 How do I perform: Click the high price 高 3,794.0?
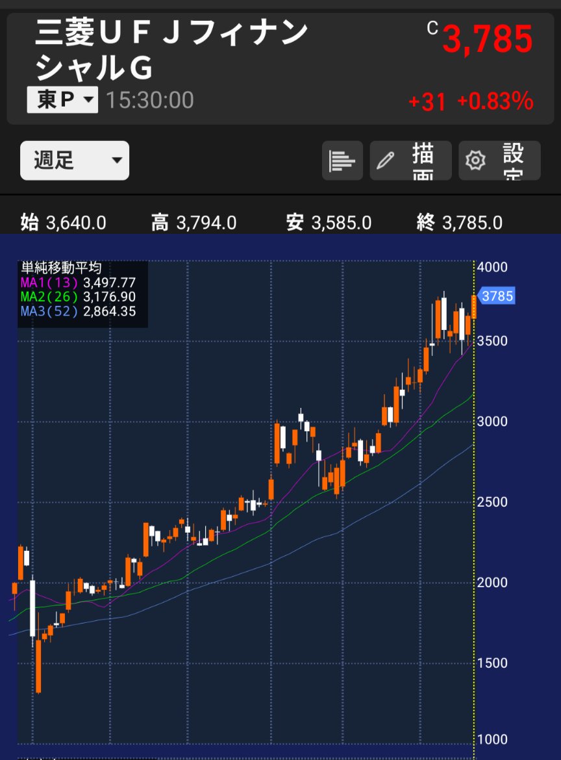tap(193, 223)
